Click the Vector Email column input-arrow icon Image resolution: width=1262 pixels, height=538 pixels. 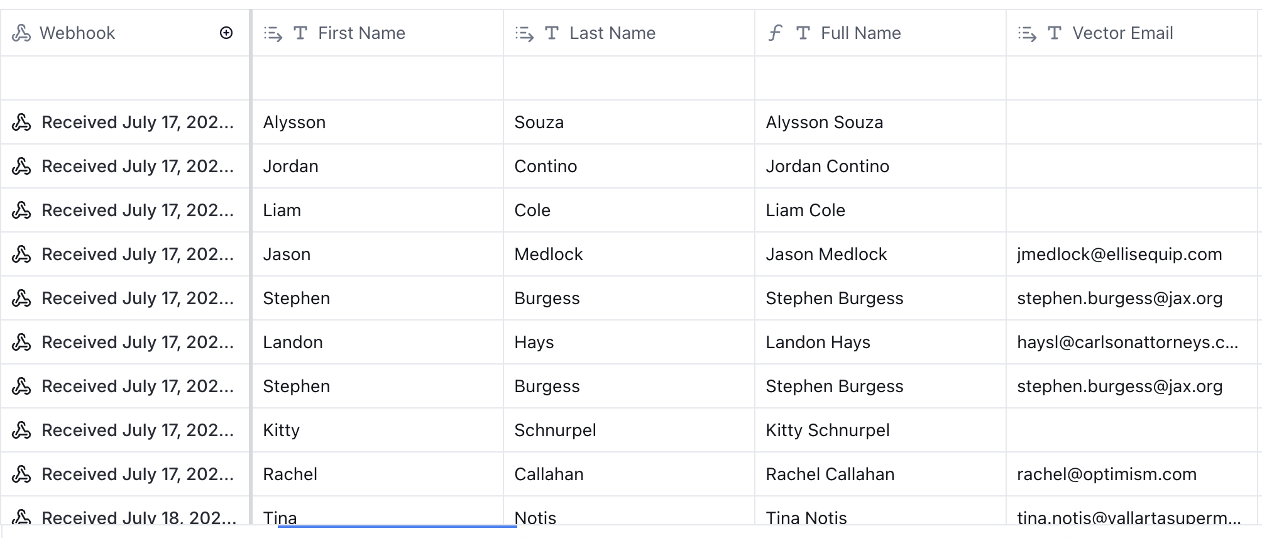(x=1027, y=33)
